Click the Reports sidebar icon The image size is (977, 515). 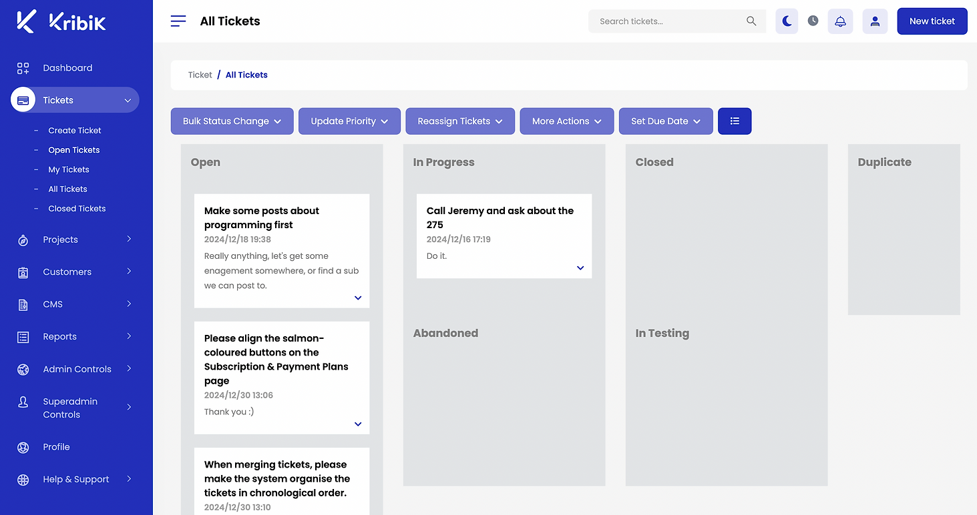[23, 337]
